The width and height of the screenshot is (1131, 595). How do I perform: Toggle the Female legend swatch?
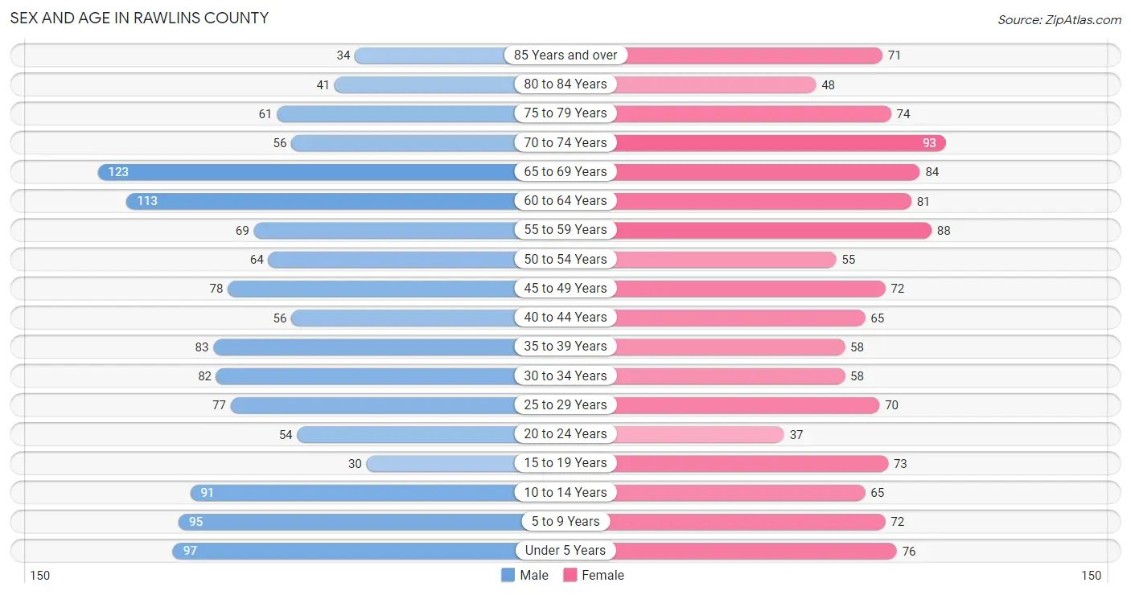570,575
